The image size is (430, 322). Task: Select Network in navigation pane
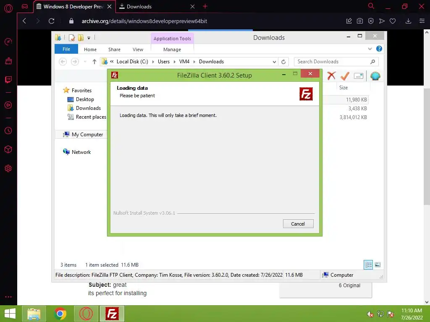tap(81, 152)
